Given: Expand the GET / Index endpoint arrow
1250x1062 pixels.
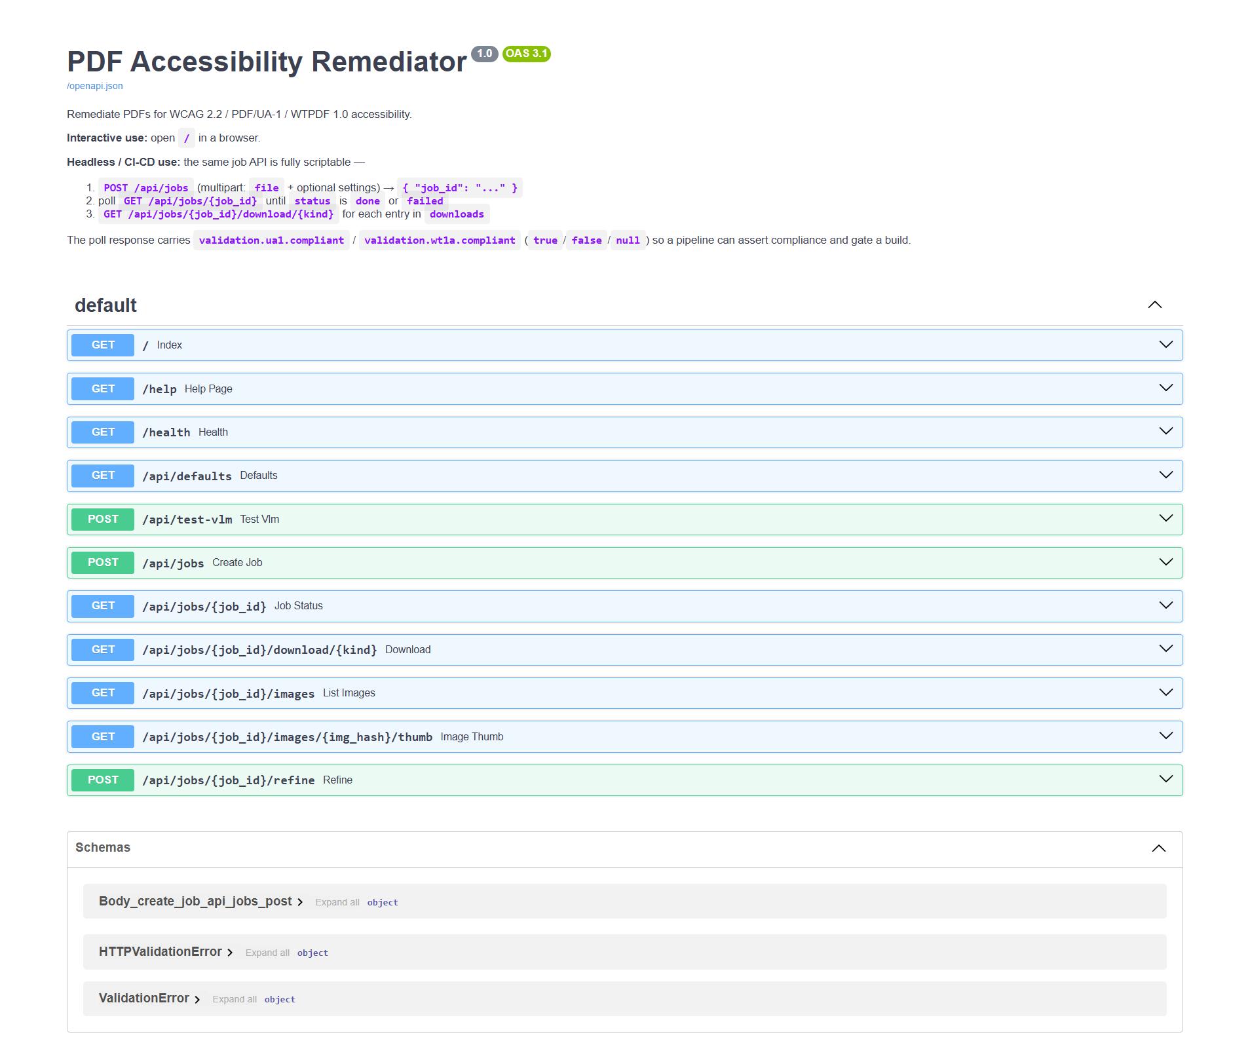Looking at the screenshot, I should pos(1165,345).
